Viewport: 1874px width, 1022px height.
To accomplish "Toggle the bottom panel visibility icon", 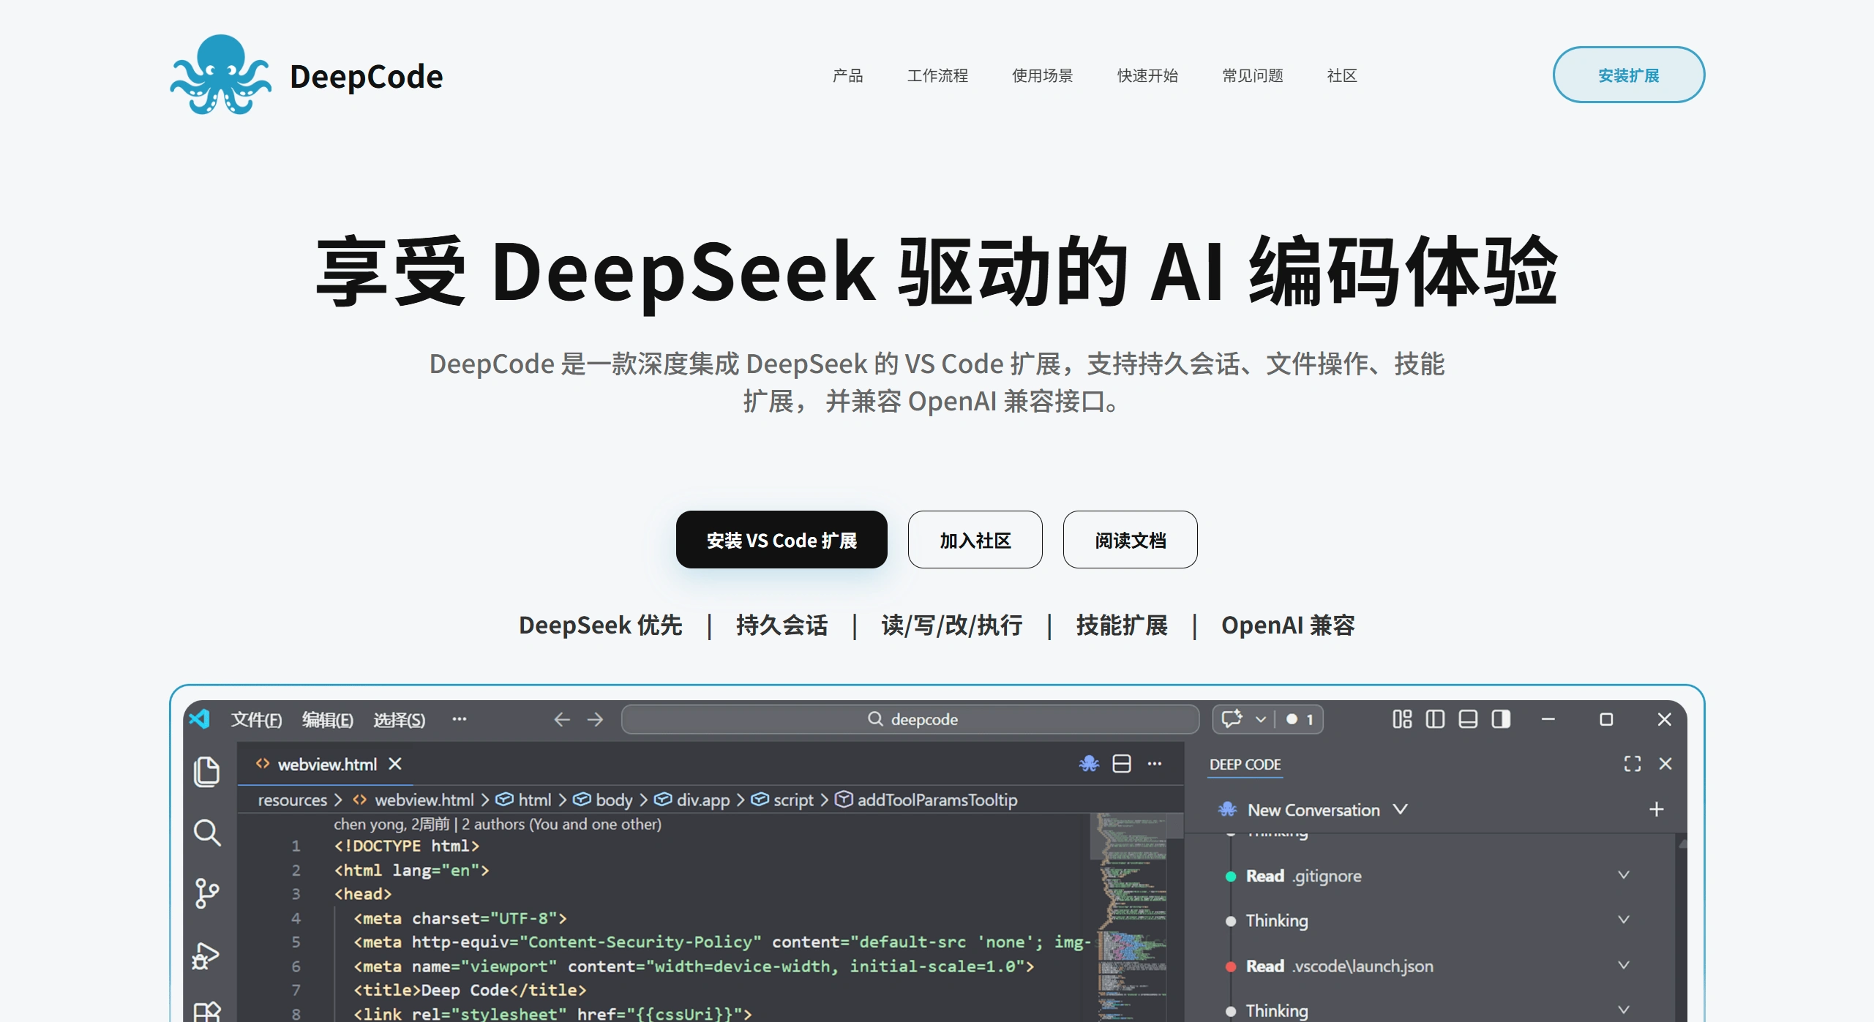I will point(1466,719).
